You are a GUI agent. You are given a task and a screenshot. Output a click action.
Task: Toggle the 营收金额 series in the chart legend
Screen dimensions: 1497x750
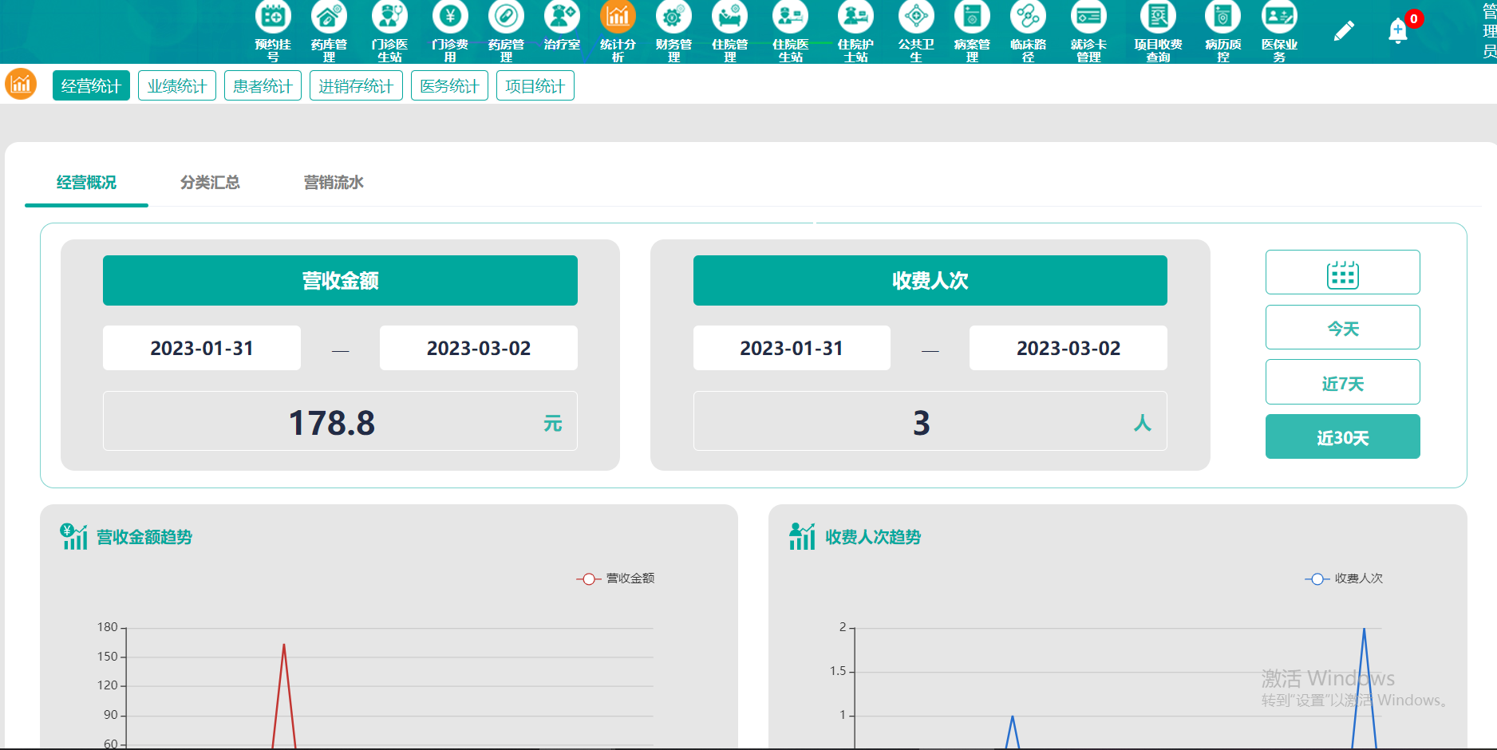click(x=615, y=578)
